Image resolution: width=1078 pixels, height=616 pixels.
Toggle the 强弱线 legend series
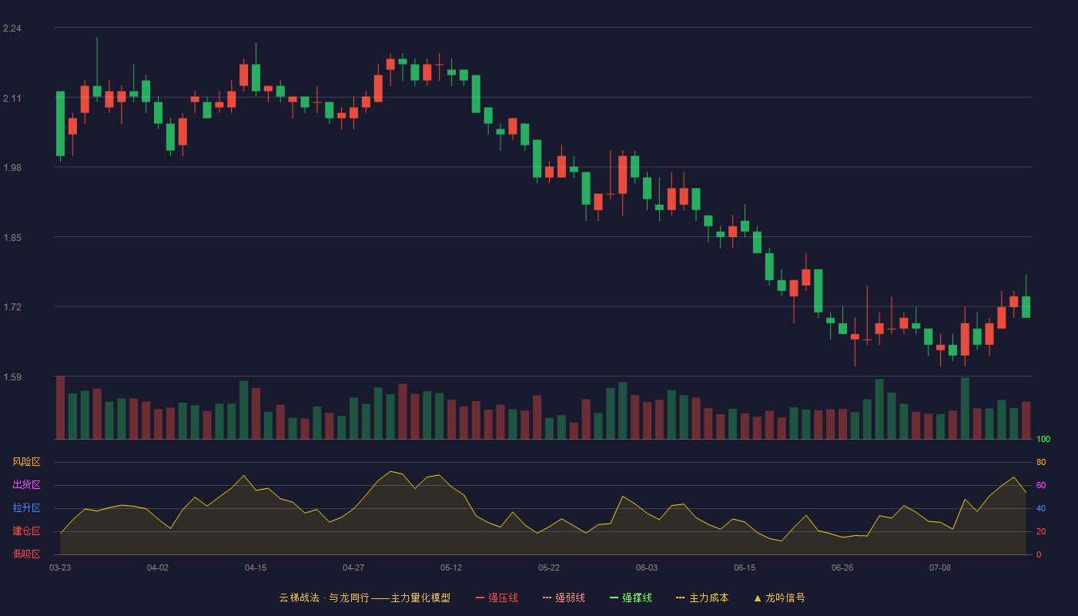tap(564, 598)
